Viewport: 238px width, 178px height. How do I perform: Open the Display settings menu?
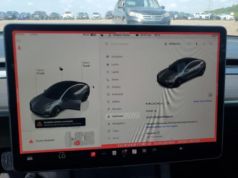[x=114, y=87]
